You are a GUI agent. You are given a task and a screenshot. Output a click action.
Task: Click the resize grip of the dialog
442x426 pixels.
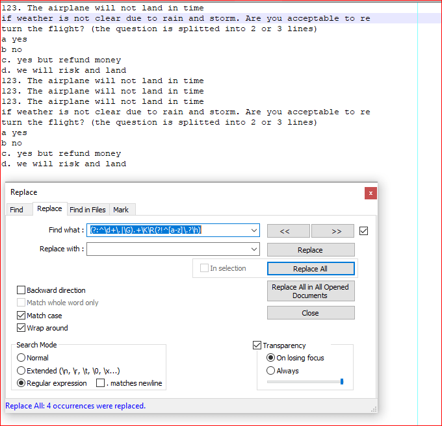(x=374, y=410)
